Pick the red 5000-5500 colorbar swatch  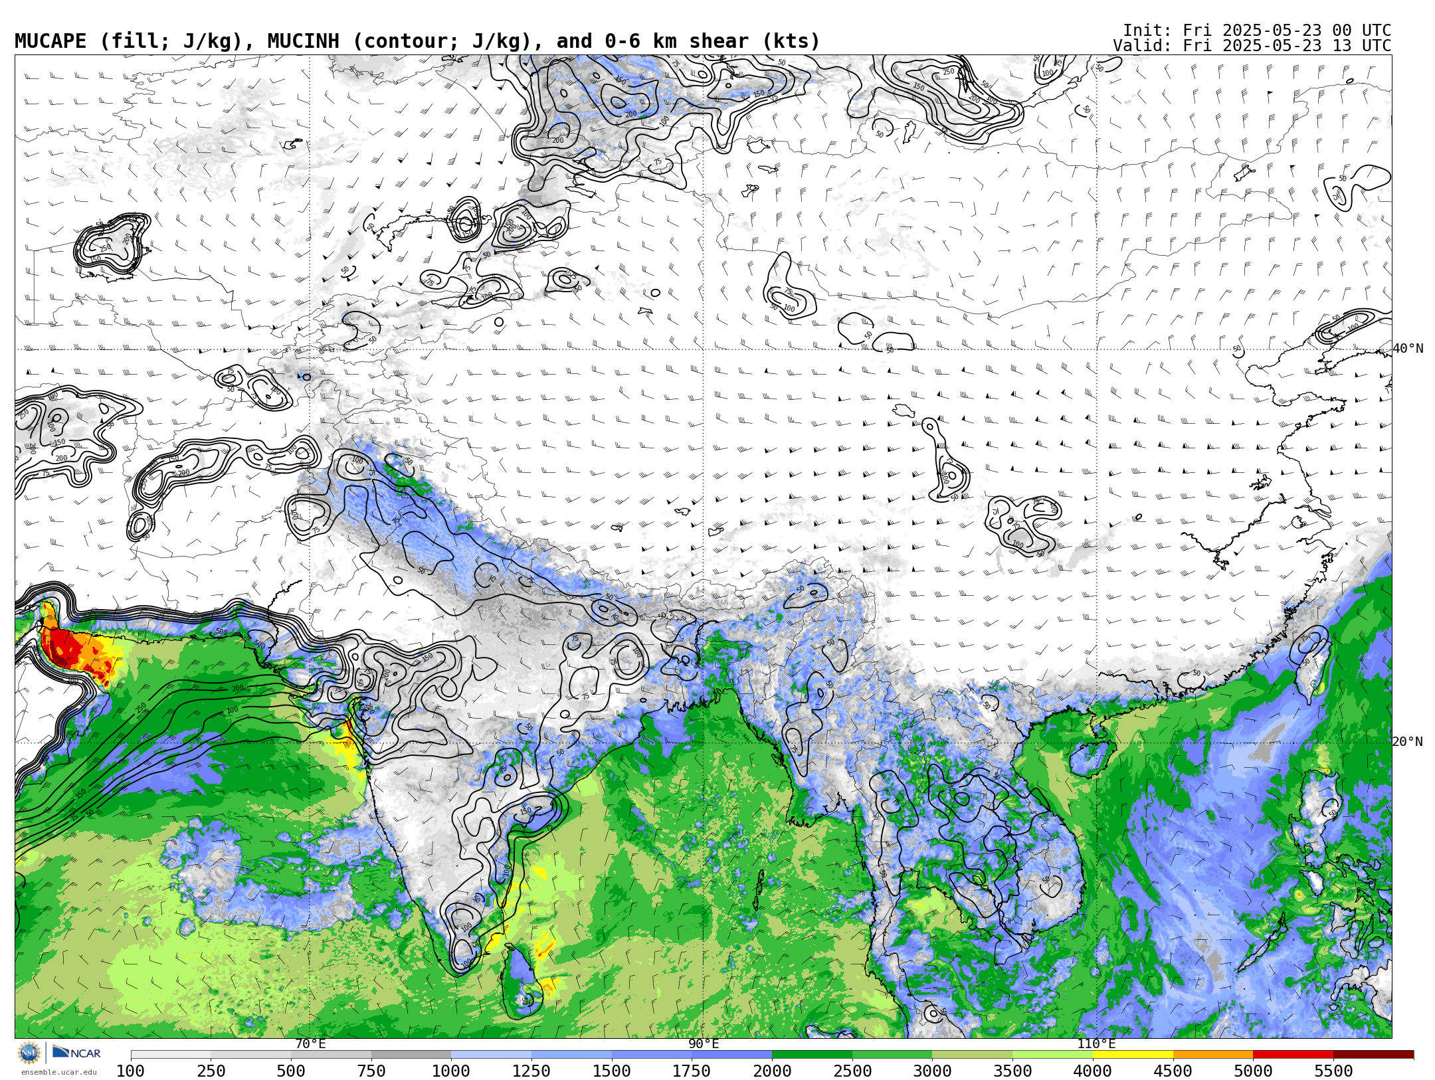[1293, 1055]
